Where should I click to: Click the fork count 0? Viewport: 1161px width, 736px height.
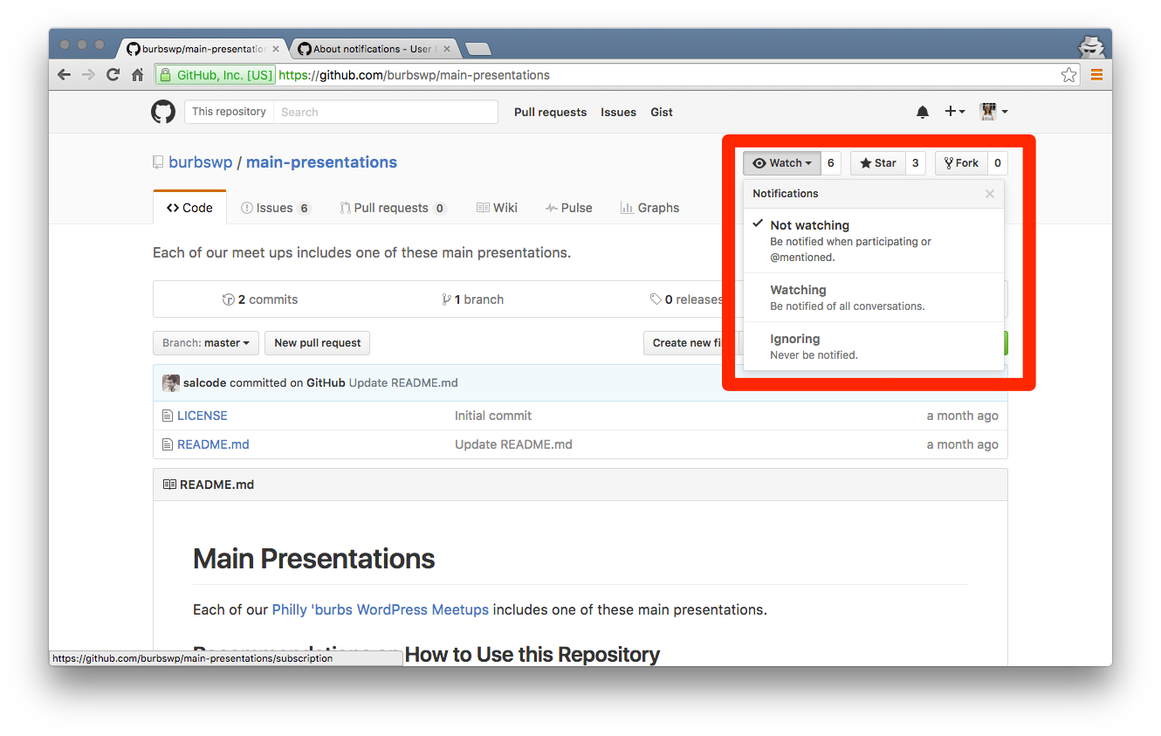(x=998, y=163)
